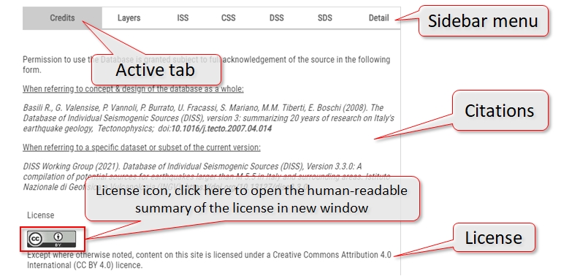Click the 'Permission to use the Database' paragraph
Viewport: 580px width, 276px height.
[x=207, y=65]
